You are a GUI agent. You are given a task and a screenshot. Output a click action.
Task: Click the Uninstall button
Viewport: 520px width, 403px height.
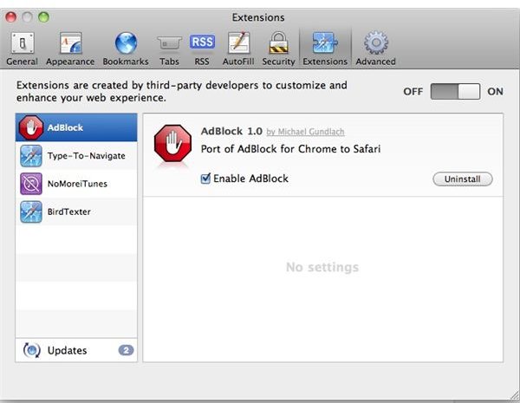(x=463, y=179)
